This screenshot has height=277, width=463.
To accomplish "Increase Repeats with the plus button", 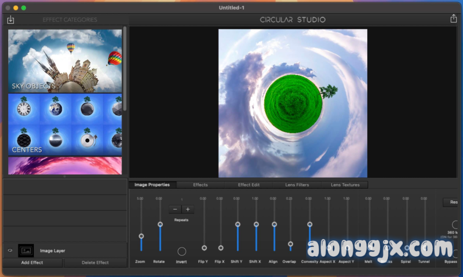I will [188, 209].
